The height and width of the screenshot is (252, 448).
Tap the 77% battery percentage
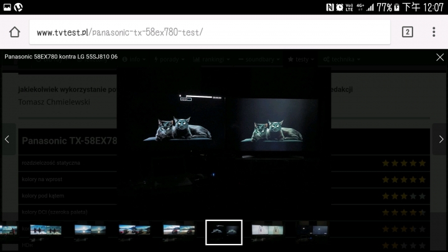click(385, 7)
